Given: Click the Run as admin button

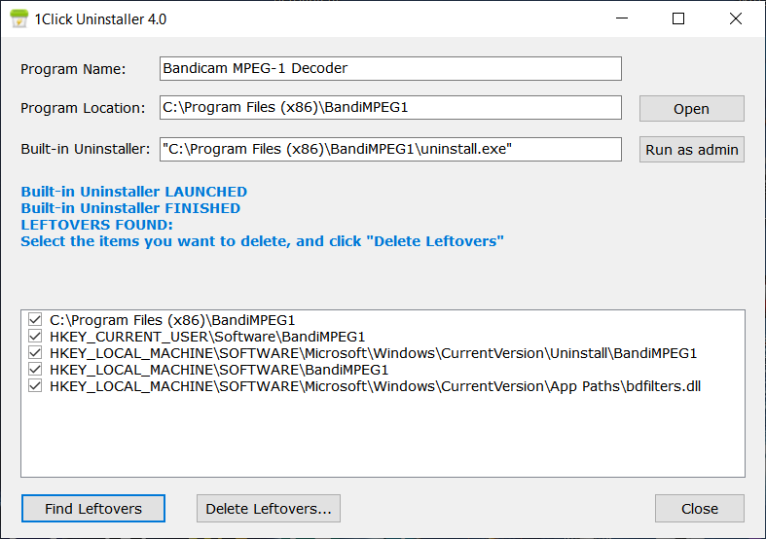Looking at the screenshot, I should (x=691, y=150).
